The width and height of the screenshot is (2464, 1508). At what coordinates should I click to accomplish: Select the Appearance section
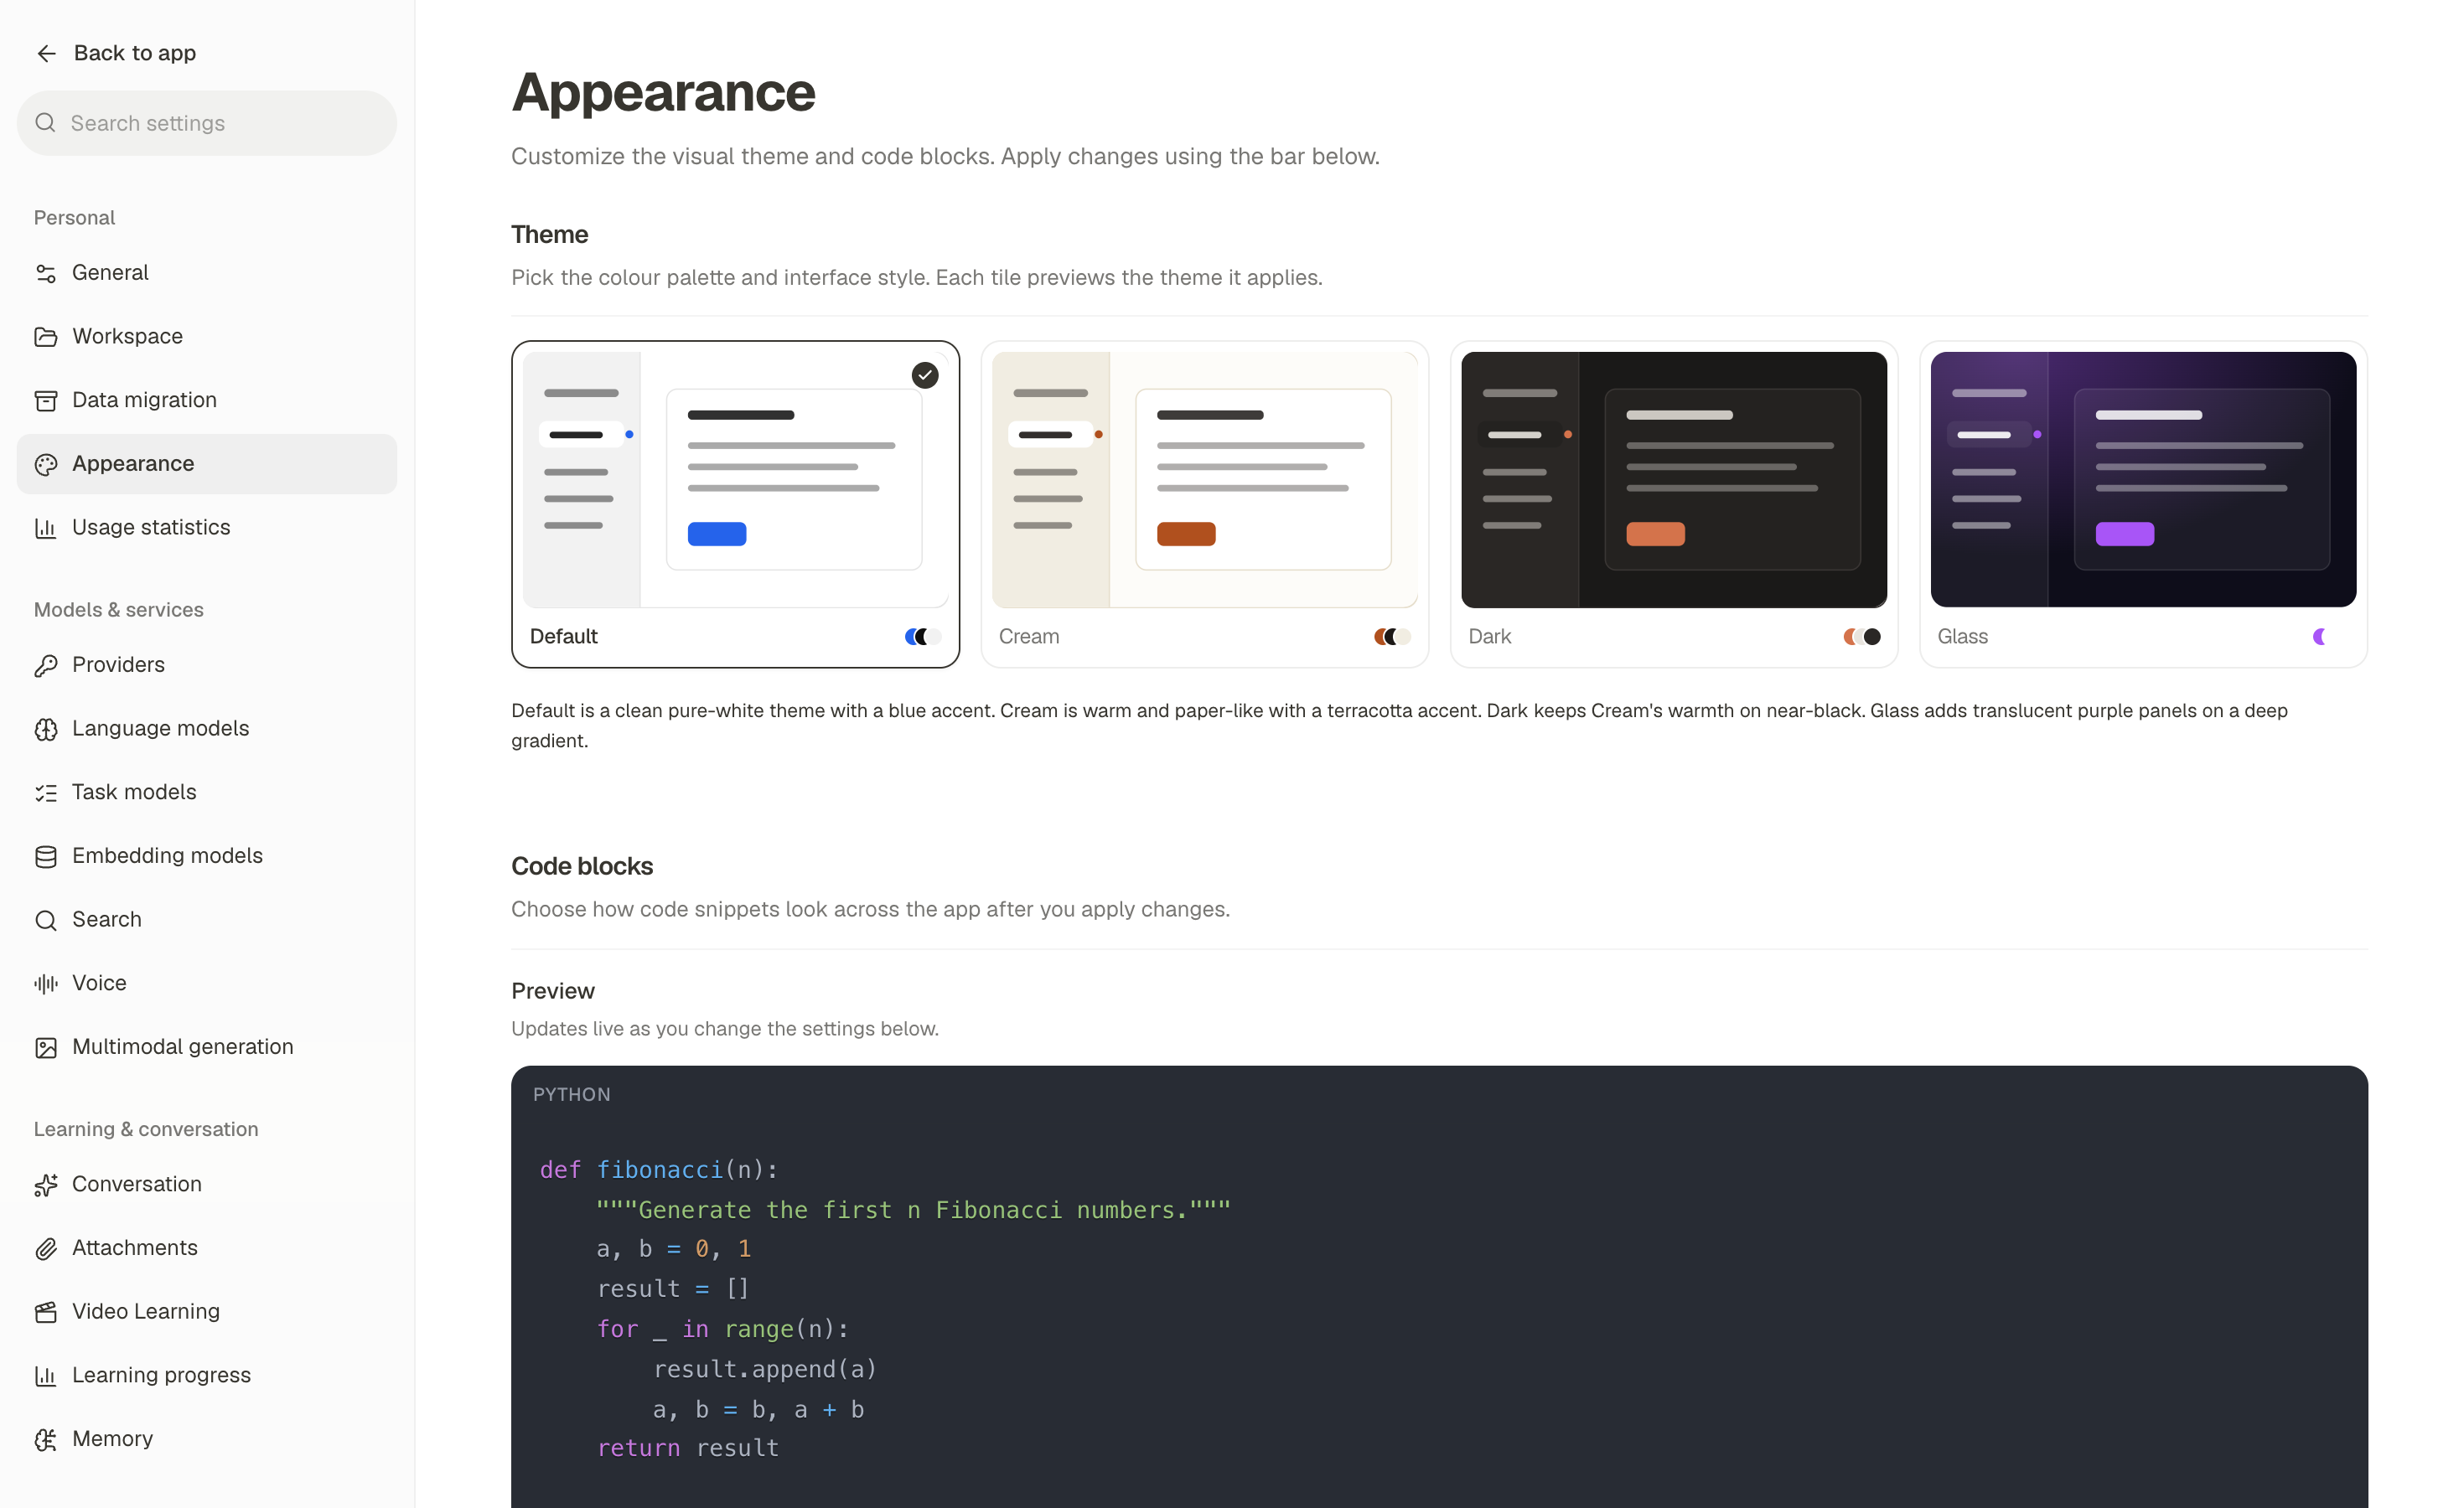point(207,463)
